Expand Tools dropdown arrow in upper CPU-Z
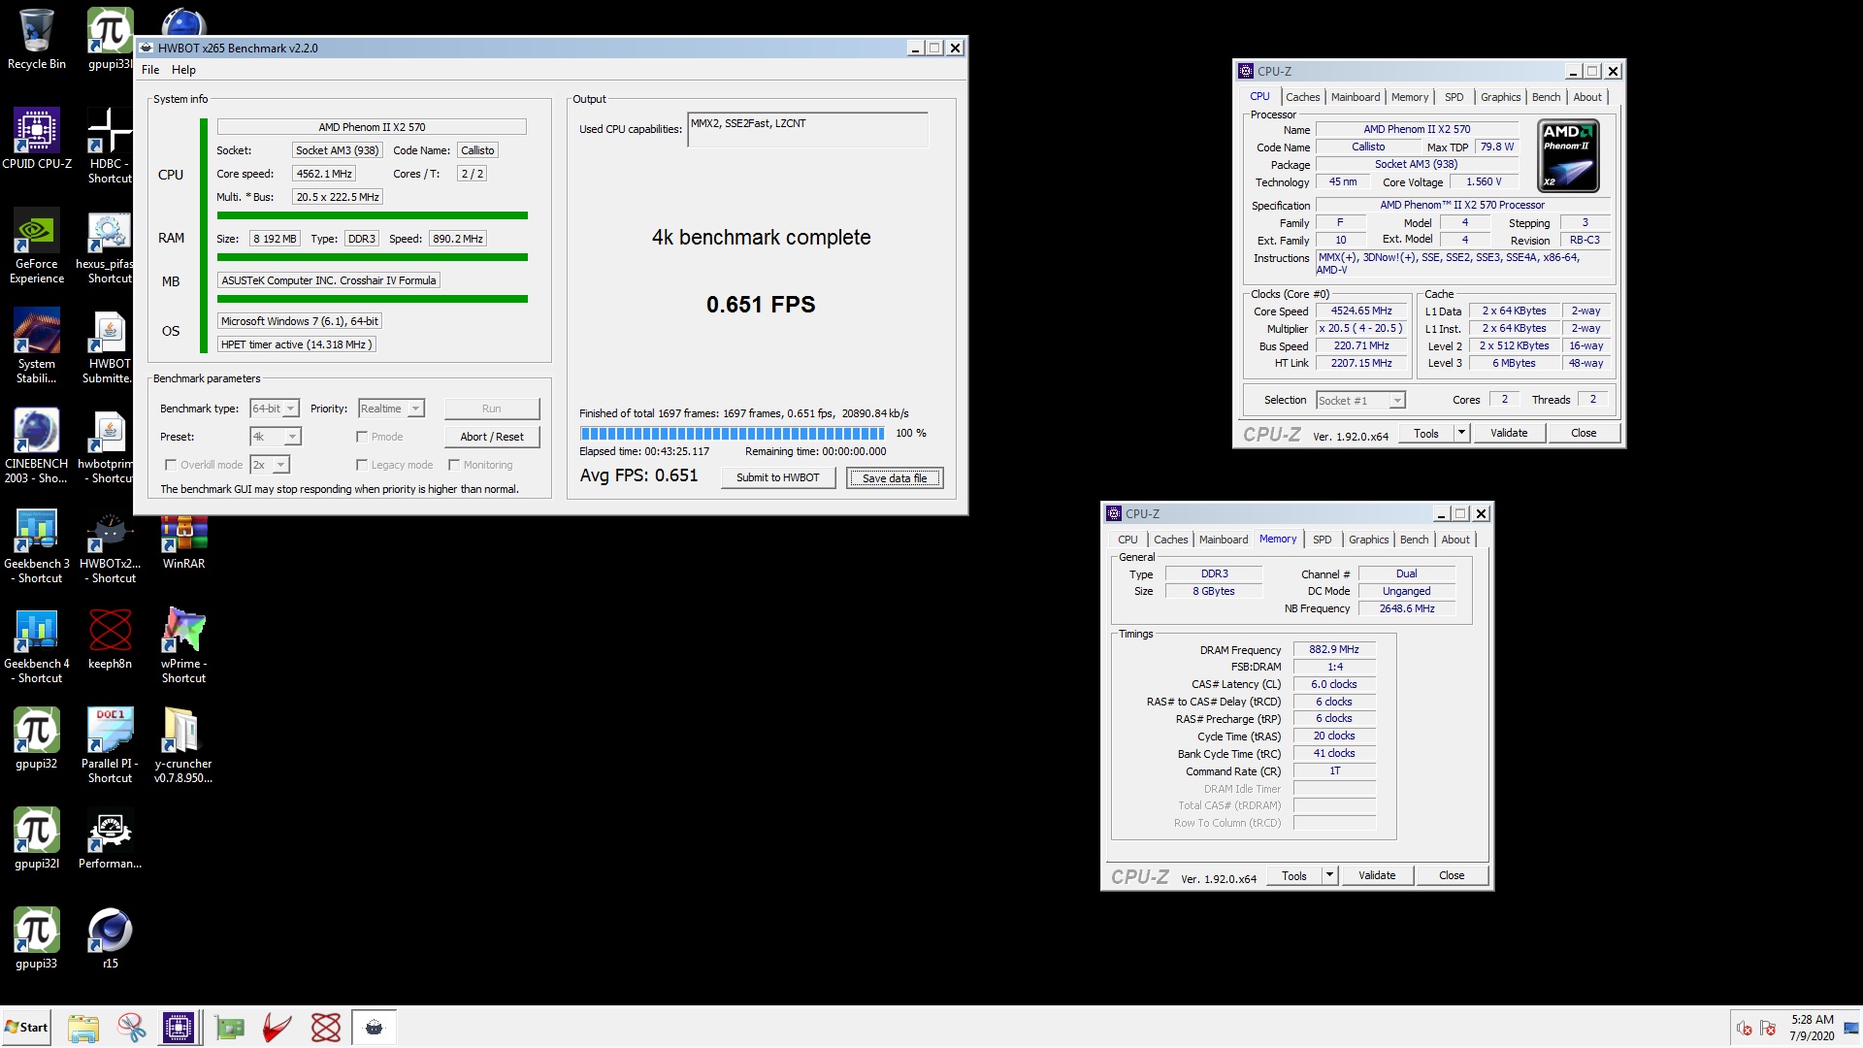The image size is (1863, 1048). point(1461,434)
